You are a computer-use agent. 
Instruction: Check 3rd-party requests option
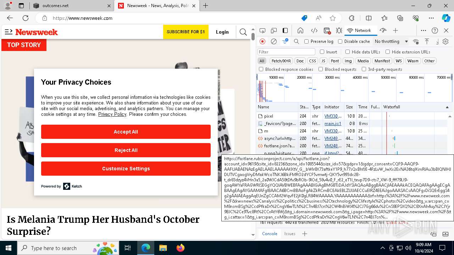364,69
